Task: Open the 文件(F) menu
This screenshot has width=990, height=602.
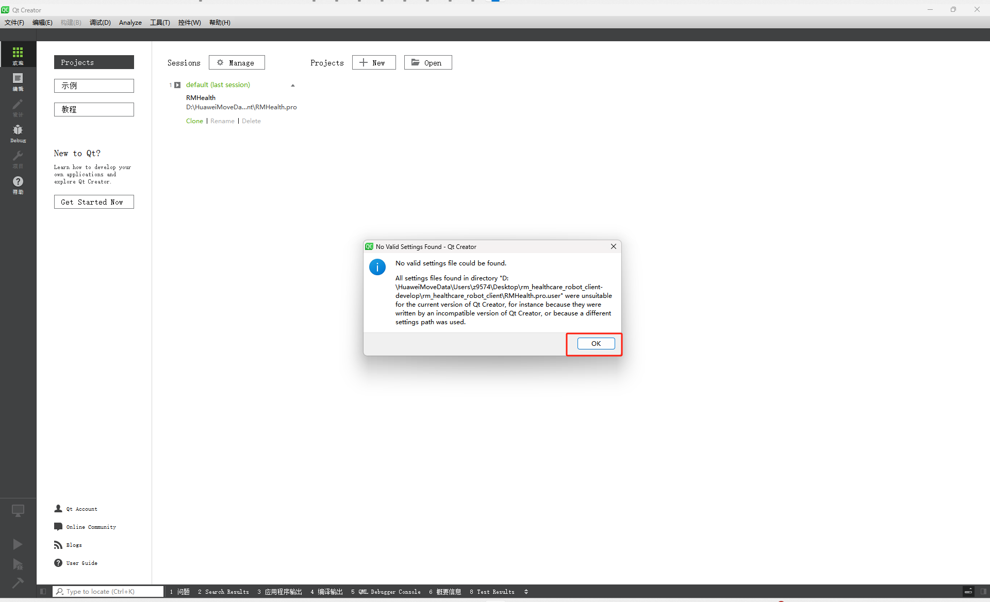Action: click(x=14, y=22)
